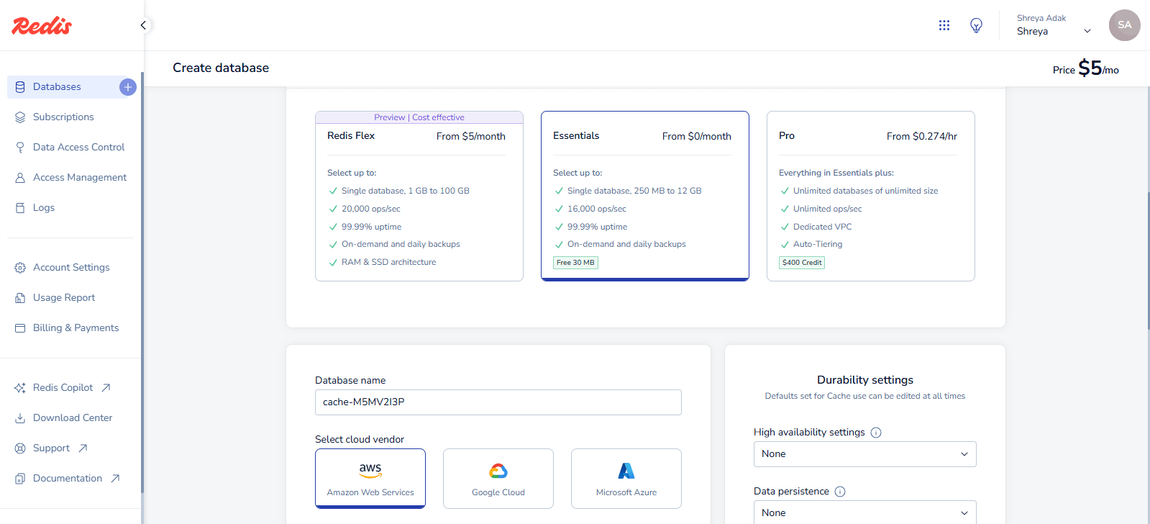This screenshot has height=524, width=1150.
Task: Click the external-link arrow next to Redis Copilot
Action: click(106, 388)
